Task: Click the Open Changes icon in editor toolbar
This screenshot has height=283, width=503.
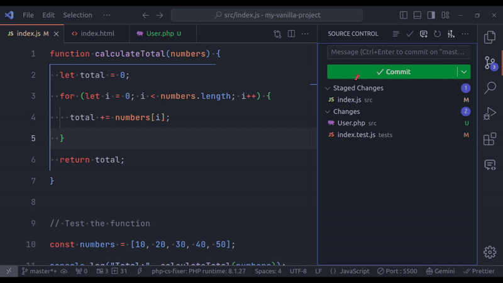Action: click(x=277, y=34)
